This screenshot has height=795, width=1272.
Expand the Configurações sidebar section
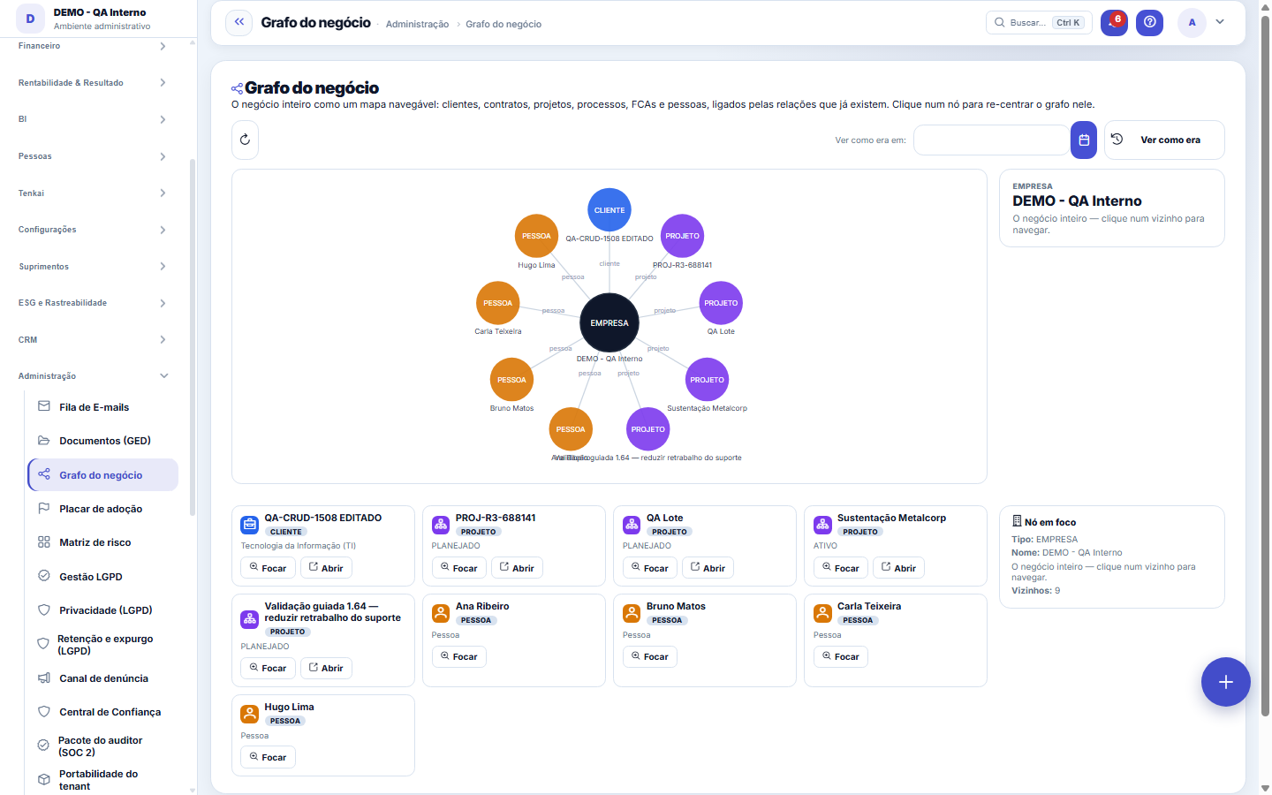[92, 230]
